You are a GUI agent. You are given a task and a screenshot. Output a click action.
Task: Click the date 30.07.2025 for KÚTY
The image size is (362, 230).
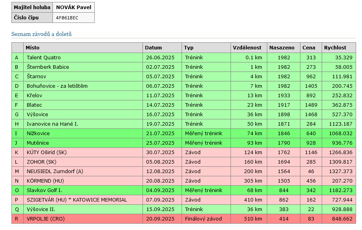(160, 153)
